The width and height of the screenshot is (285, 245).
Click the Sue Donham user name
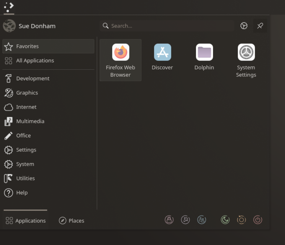pos(37,26)
